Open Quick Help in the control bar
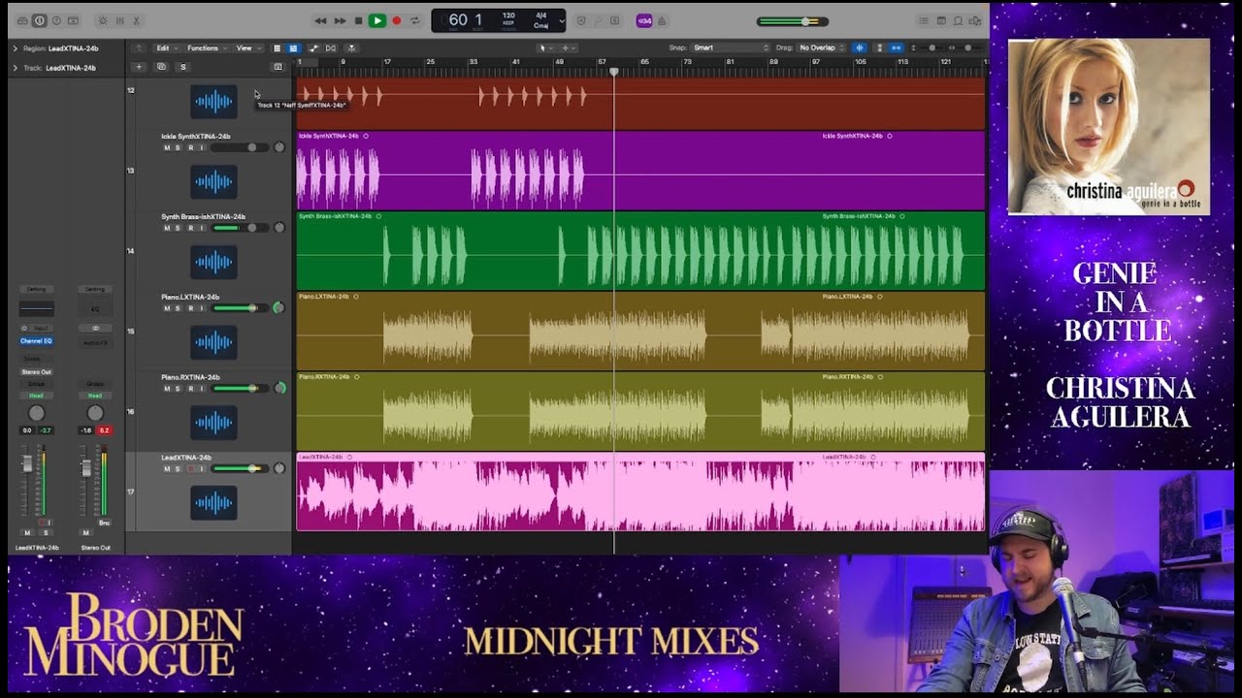Image resolution: width=1242 pixels, height=698 pixels. pos(56,20)
